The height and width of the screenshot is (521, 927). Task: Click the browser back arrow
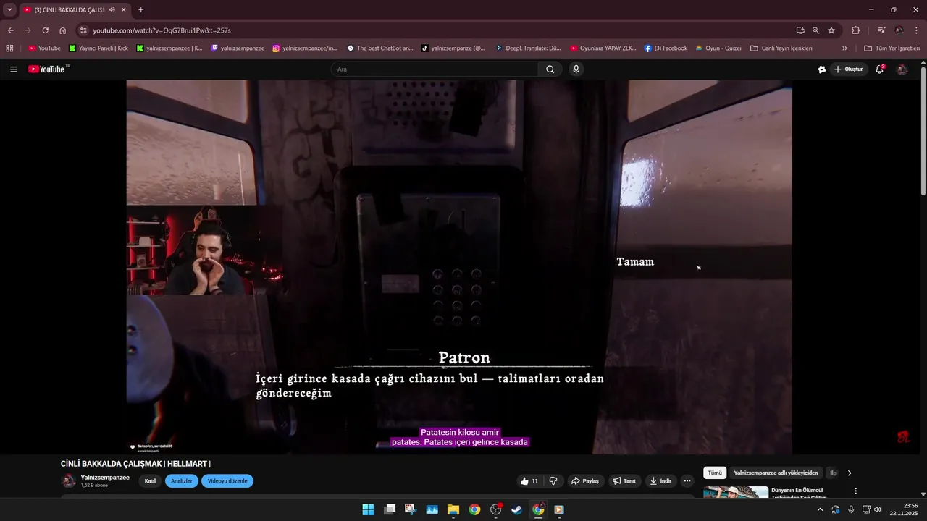pyautogui.click(x=10, y=30)
